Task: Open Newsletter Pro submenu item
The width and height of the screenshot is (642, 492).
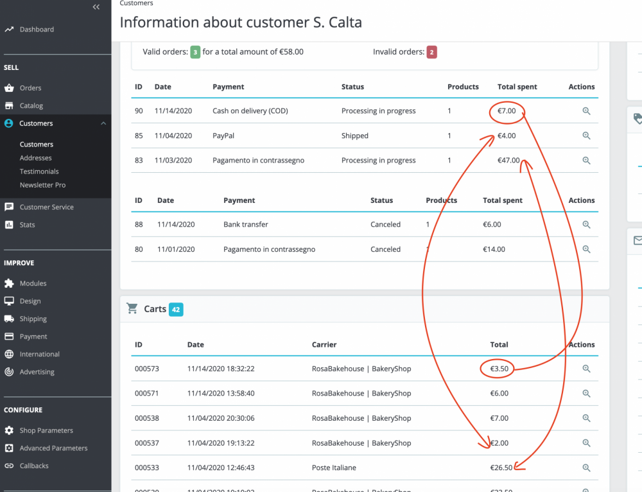Action: (x=42, y=185)
